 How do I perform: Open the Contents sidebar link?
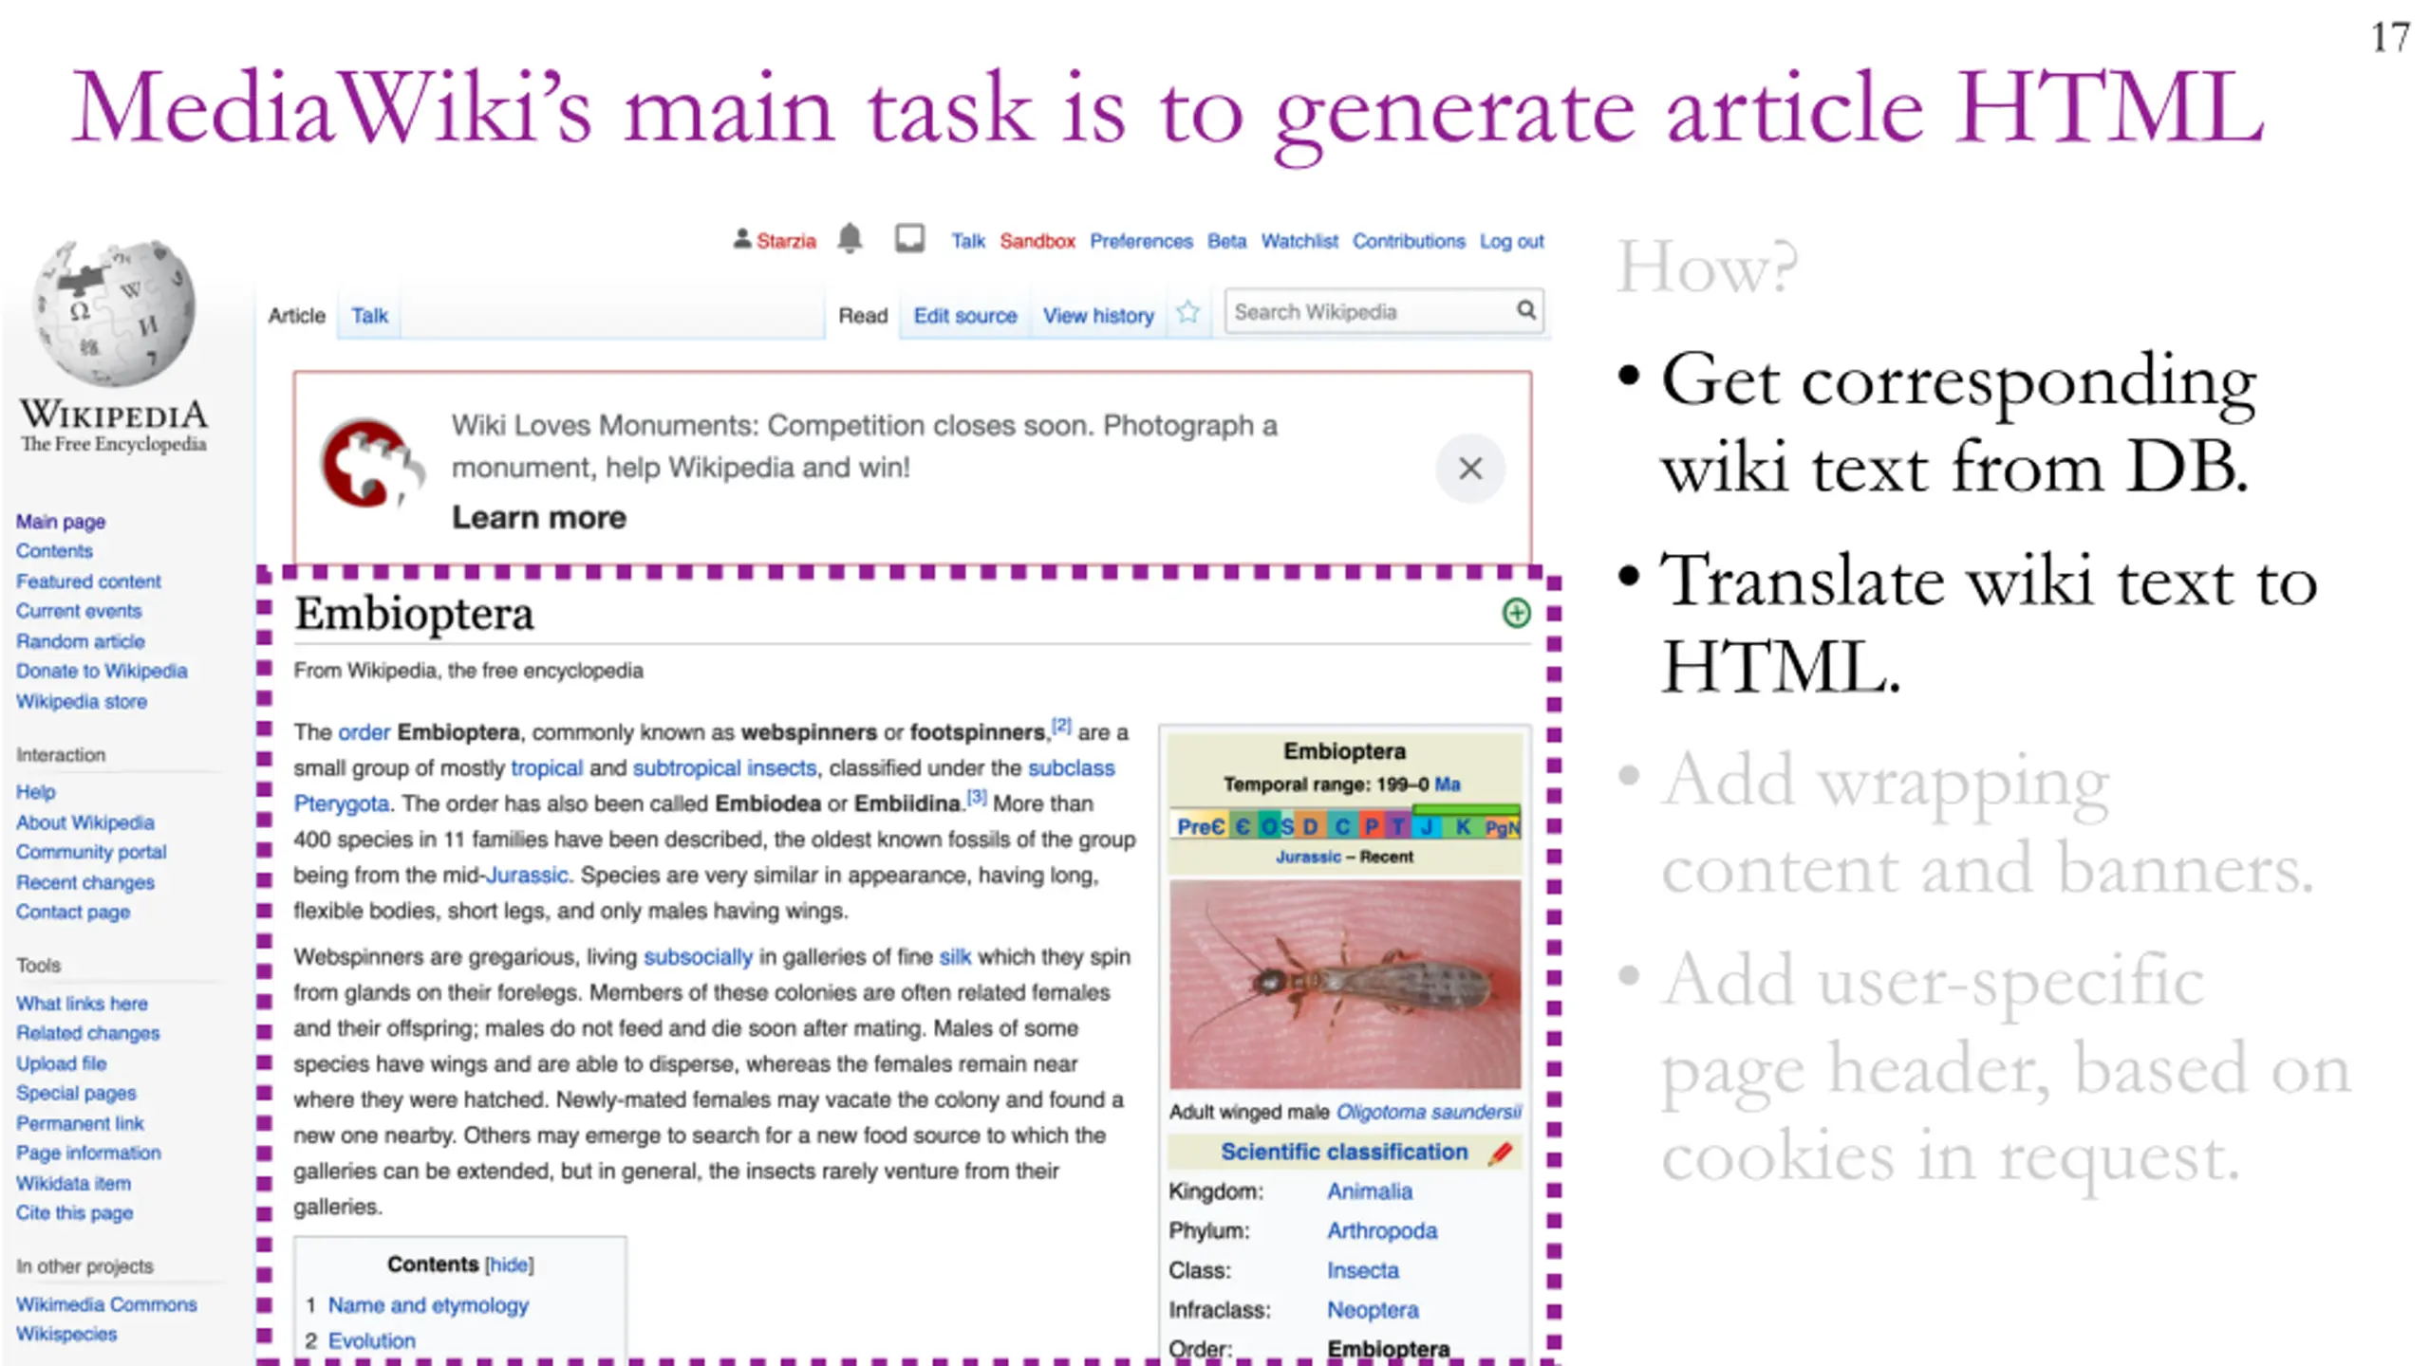coord(54,551)
